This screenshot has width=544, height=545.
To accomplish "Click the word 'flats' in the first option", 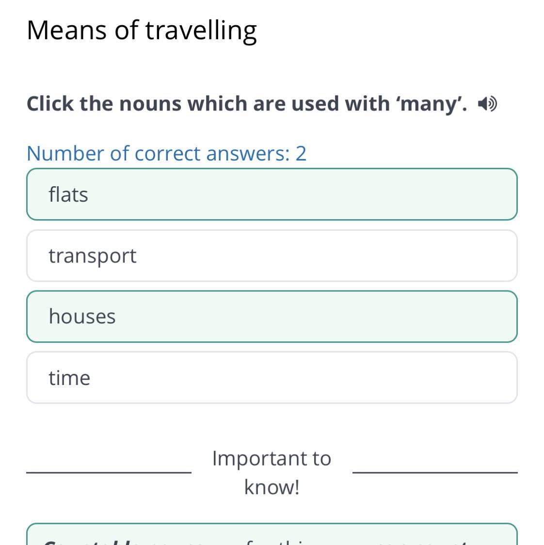I will (68, 194).
